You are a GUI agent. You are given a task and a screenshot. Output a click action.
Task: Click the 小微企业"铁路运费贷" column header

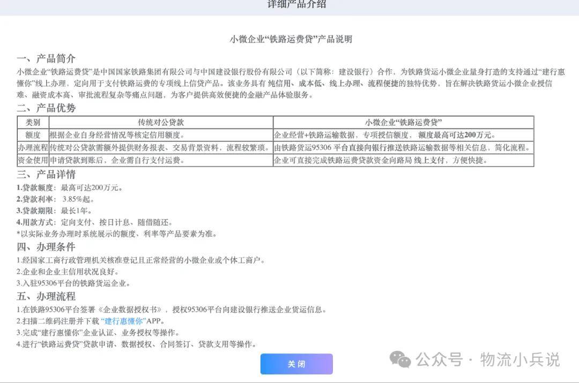(403, 122)
